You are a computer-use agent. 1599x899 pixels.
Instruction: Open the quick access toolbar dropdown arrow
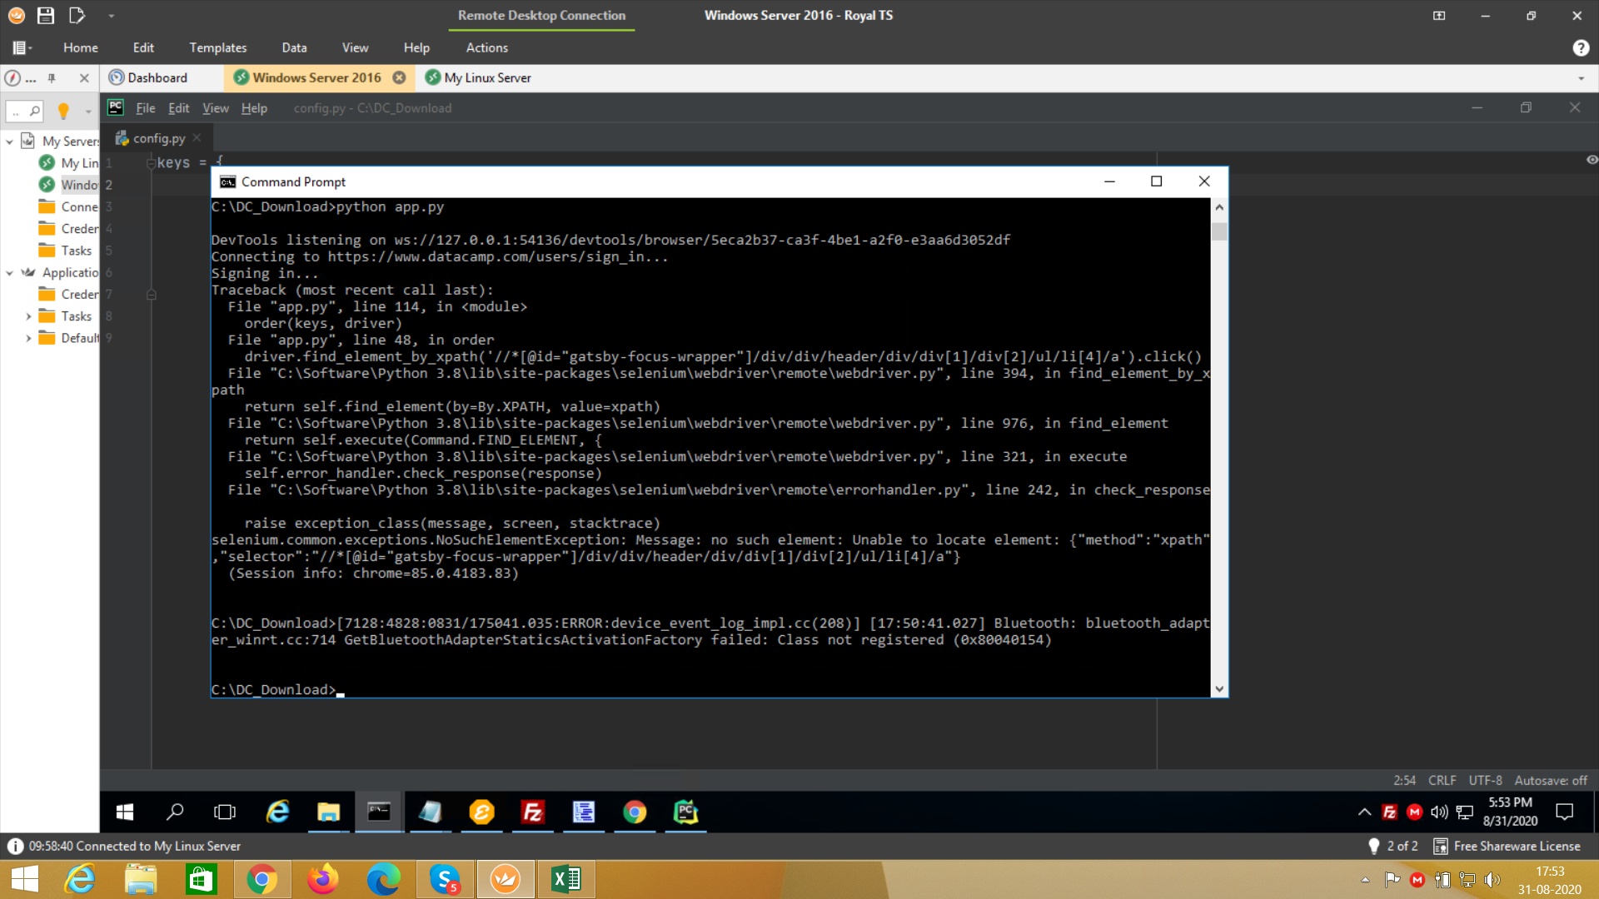click(x=111, y=15)
